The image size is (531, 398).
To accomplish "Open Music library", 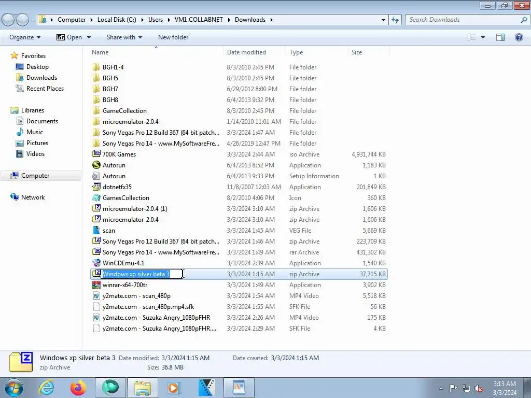I will tap(35, 132).
